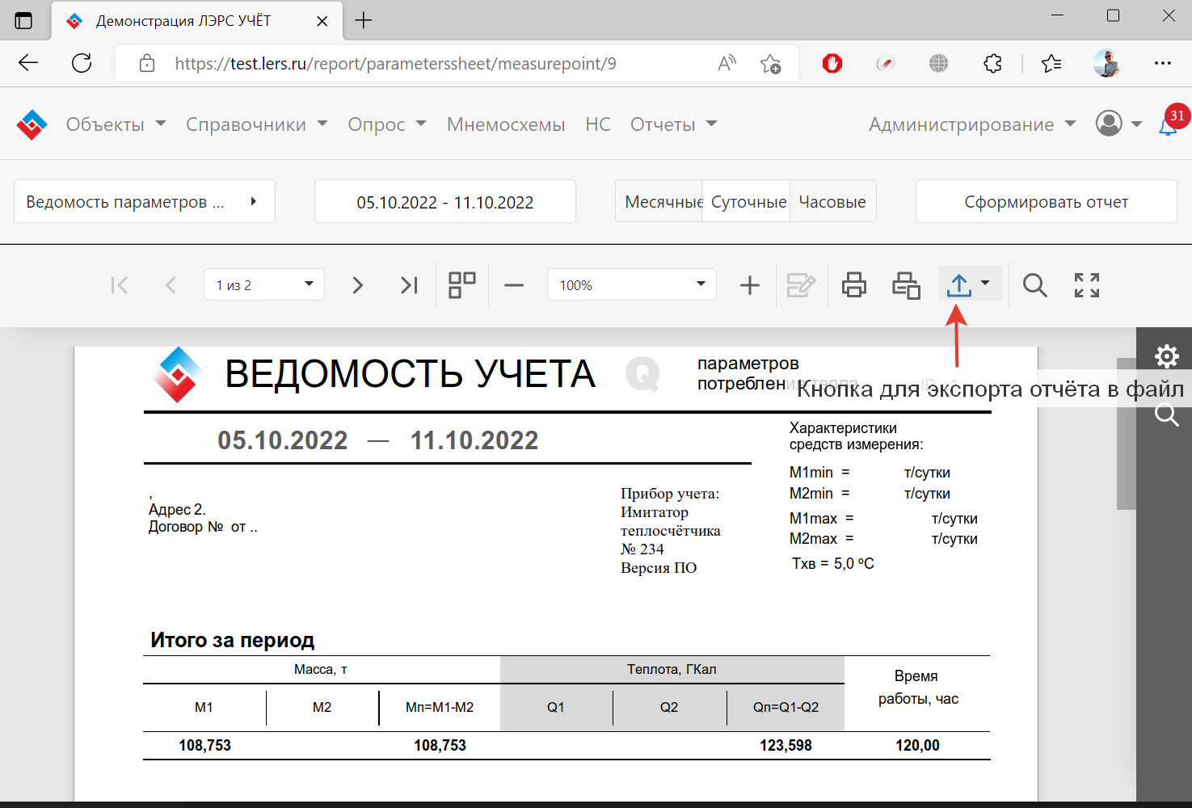
Task: Select Часовые data type
Action: click(x=832, y=202)
